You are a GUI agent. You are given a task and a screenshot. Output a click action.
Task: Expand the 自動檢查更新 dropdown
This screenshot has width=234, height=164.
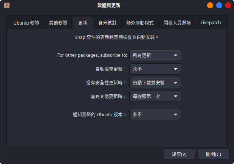click(x=155, y=69)
